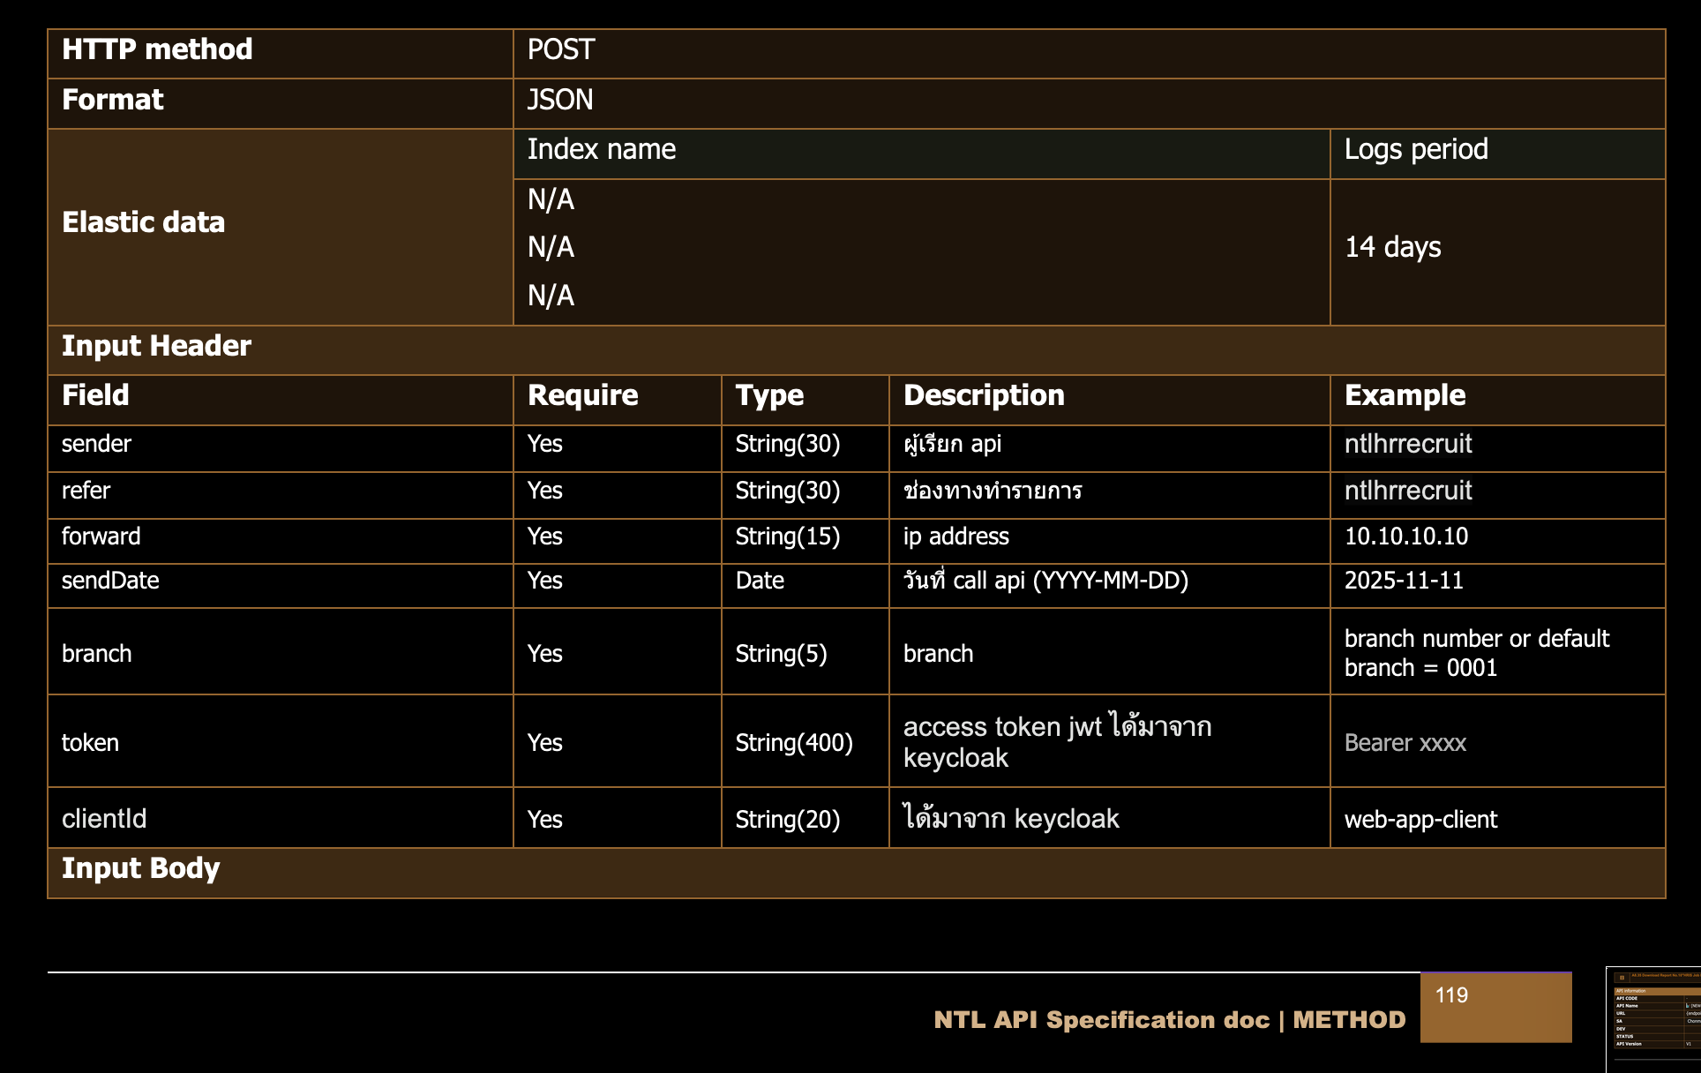Click the 'Elastic data' row label
The image size is (1701, 1073).
144,222
